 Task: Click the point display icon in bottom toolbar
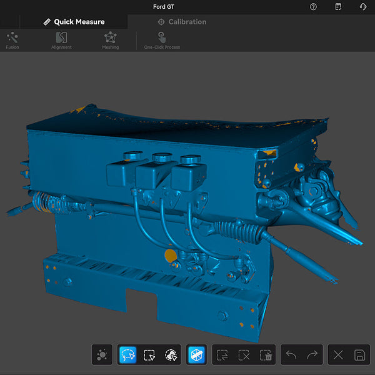point(102,354)
